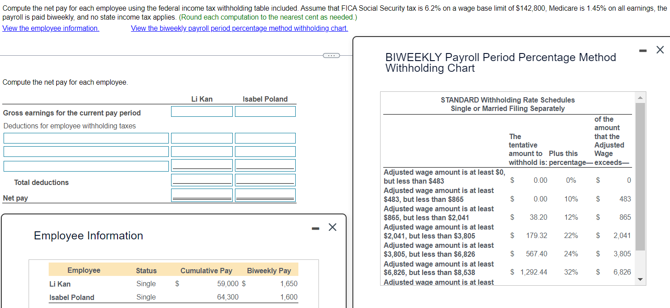This screenshot has height=308, width=670.
Task: Select Li Kan's net pay input box
Action: [201, 194]
